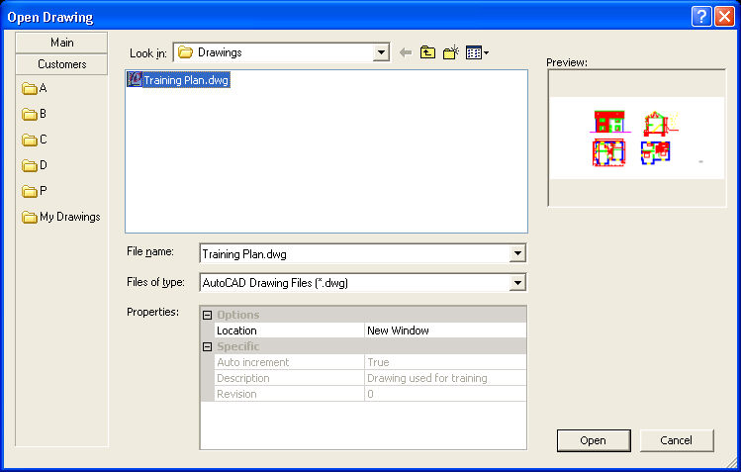
Task: Click the Help question mark button
Action: click(x=701, y=17)
